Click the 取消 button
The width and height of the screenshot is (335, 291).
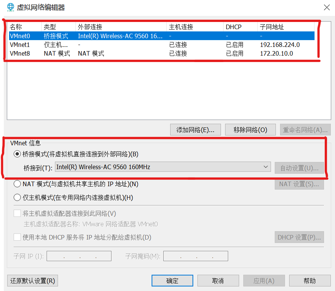(x=218, y=281)
